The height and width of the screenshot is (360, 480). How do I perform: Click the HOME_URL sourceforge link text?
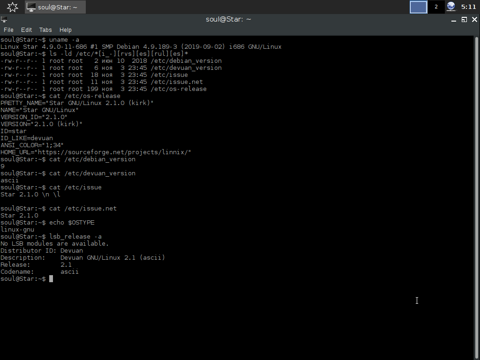[96, 152]
